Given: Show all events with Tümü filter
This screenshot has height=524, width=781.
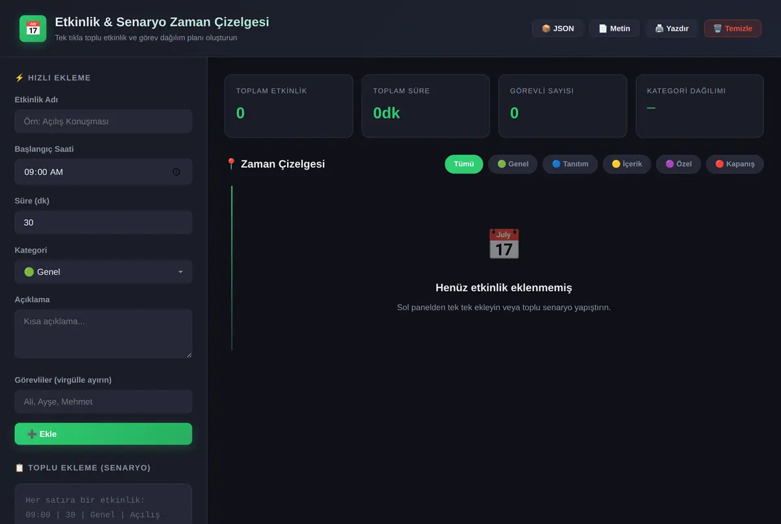Looking at the screenshot, I should (x=464, y=164).
